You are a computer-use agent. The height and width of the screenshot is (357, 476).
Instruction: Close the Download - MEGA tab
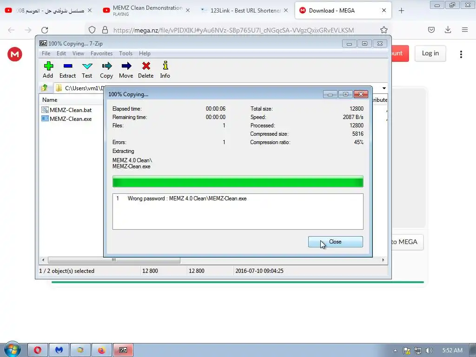click(384, 10)
